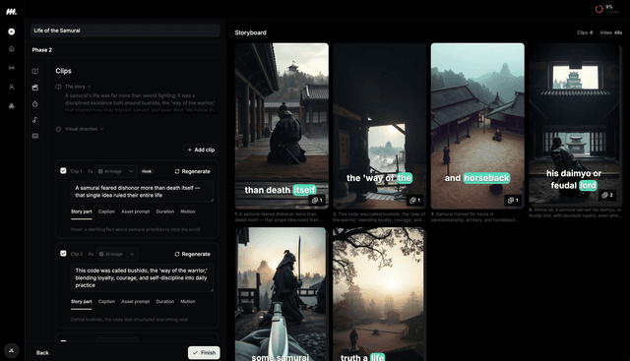The image size is (630, 361).
Task: Open storyboard thumbnail 'truth a life'
Action: (x=380, y=294)
